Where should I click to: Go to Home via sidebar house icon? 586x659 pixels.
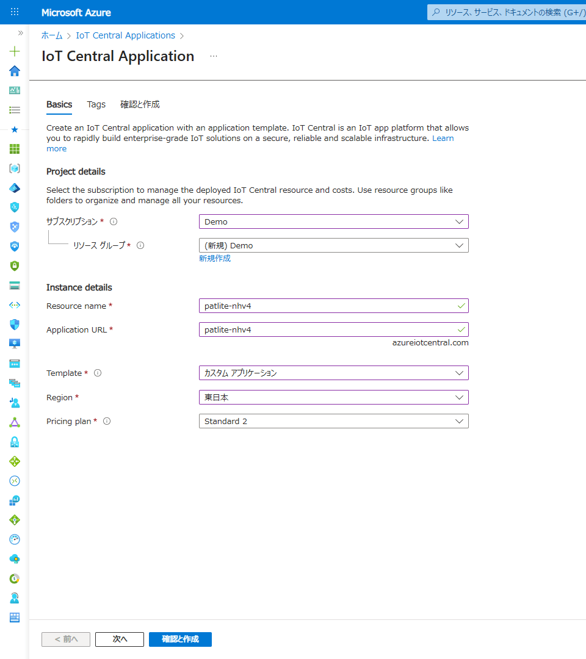point(15,71)
